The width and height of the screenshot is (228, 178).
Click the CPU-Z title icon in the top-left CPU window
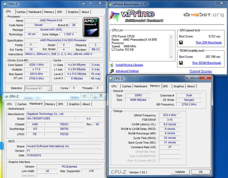[5, 4]
